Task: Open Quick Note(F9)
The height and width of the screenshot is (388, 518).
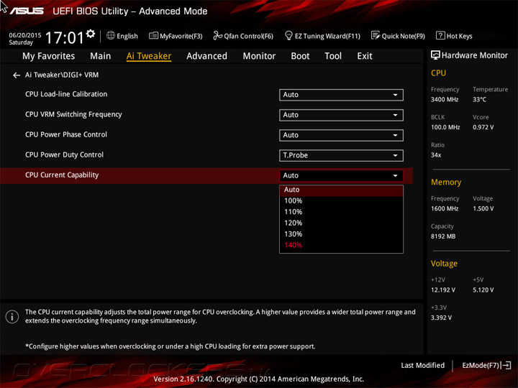Action: (398, 36)
